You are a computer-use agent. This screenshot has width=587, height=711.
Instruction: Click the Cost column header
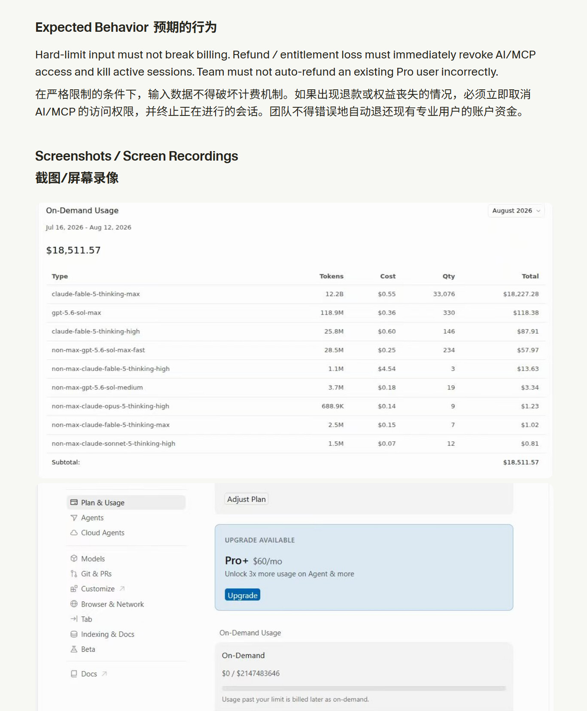pyautogui.click(x=388, y=276)
